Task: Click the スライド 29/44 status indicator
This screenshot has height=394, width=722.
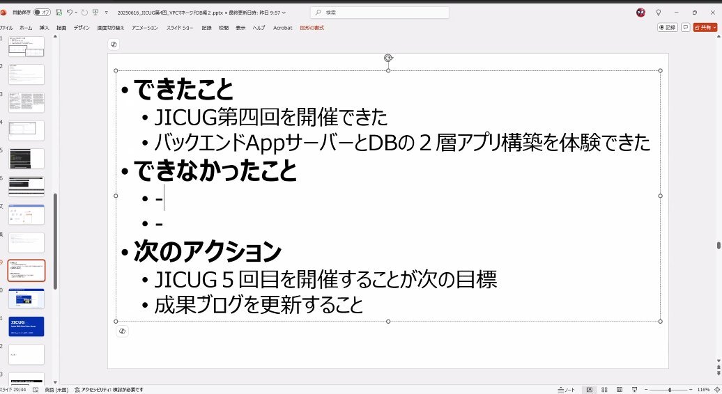Action: pyautogui.click(x=13, y=390)
